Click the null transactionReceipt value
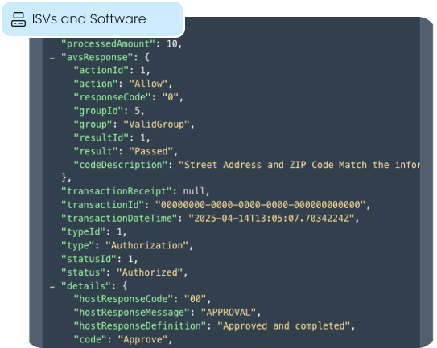Screen dimensions: 437x348 tap(194, 191)
